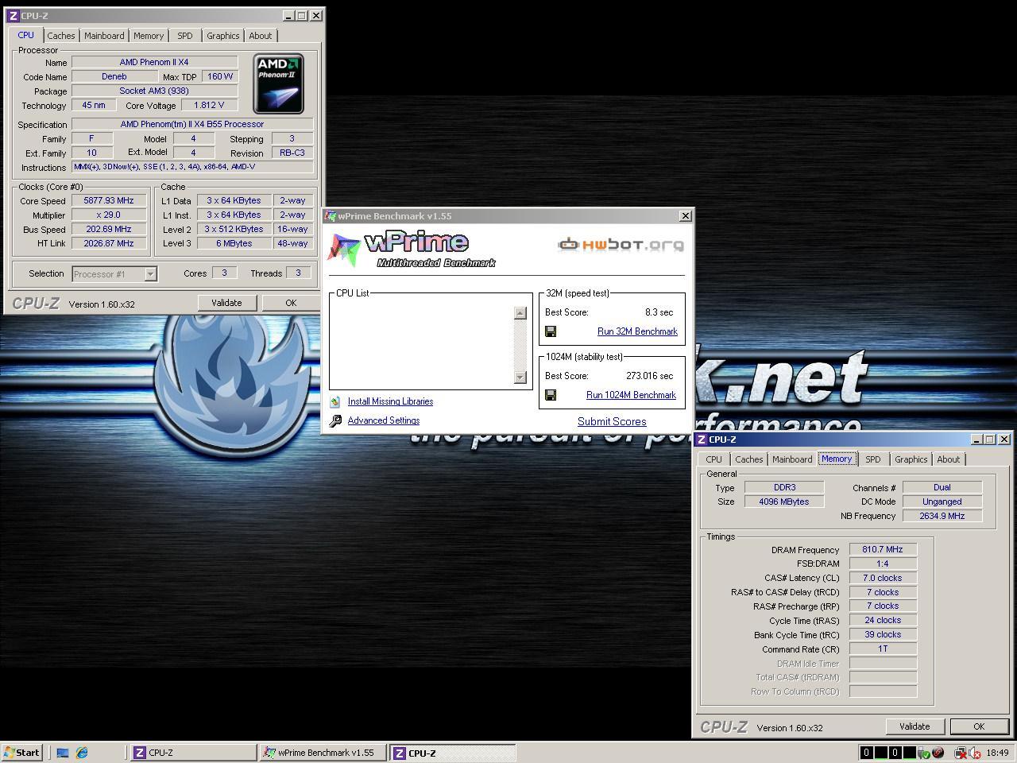Select CPU tab in top-left CPU-Z window
The height and width of the screenshot is (763, 1017).
click(x=26, y=35)
